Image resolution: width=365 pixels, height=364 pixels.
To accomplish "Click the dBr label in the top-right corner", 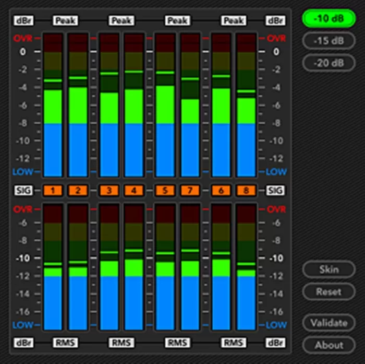I will click(276, 20).
